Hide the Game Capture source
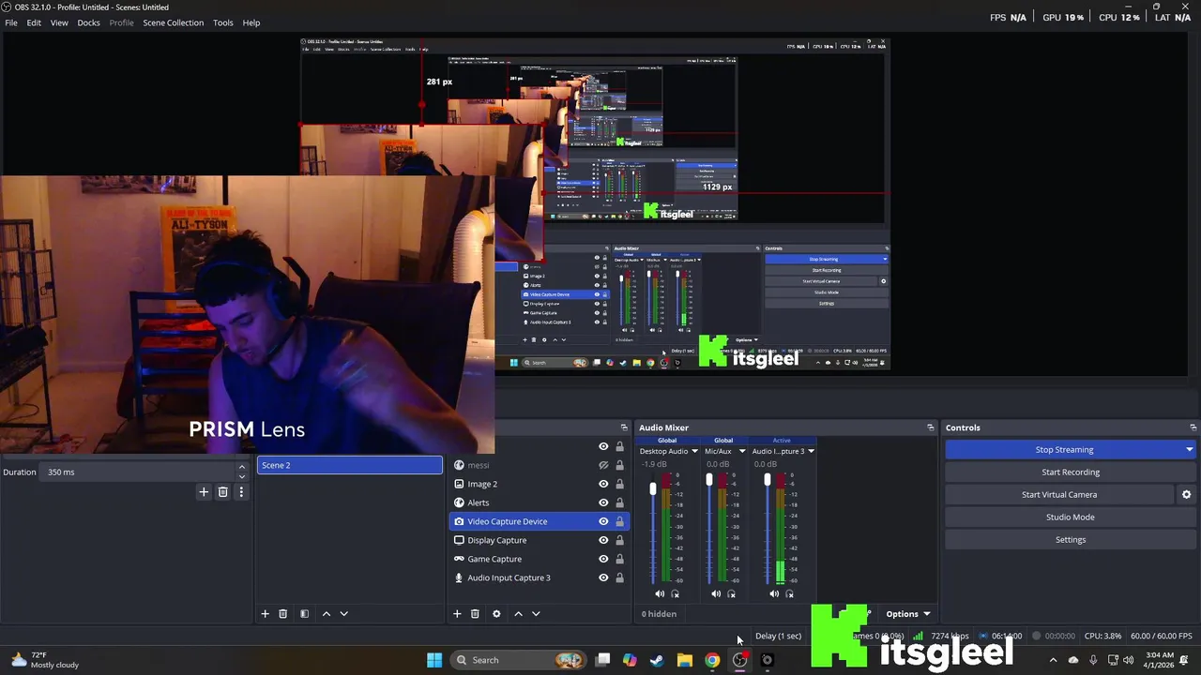Viewport: 1201px width, 675px height. (603, 559)
